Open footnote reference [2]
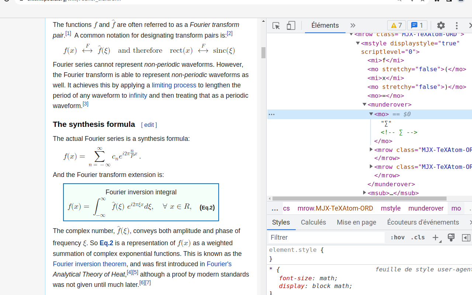The height and width of the screenshot is (295, 472). [230, 34]
